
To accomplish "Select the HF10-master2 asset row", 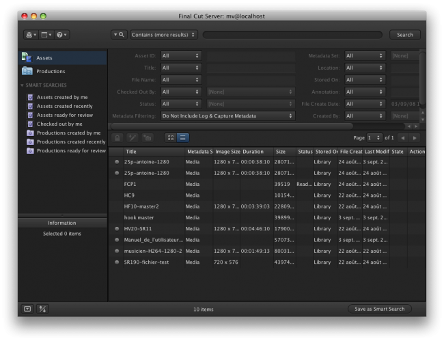I will tap(266, 206).
